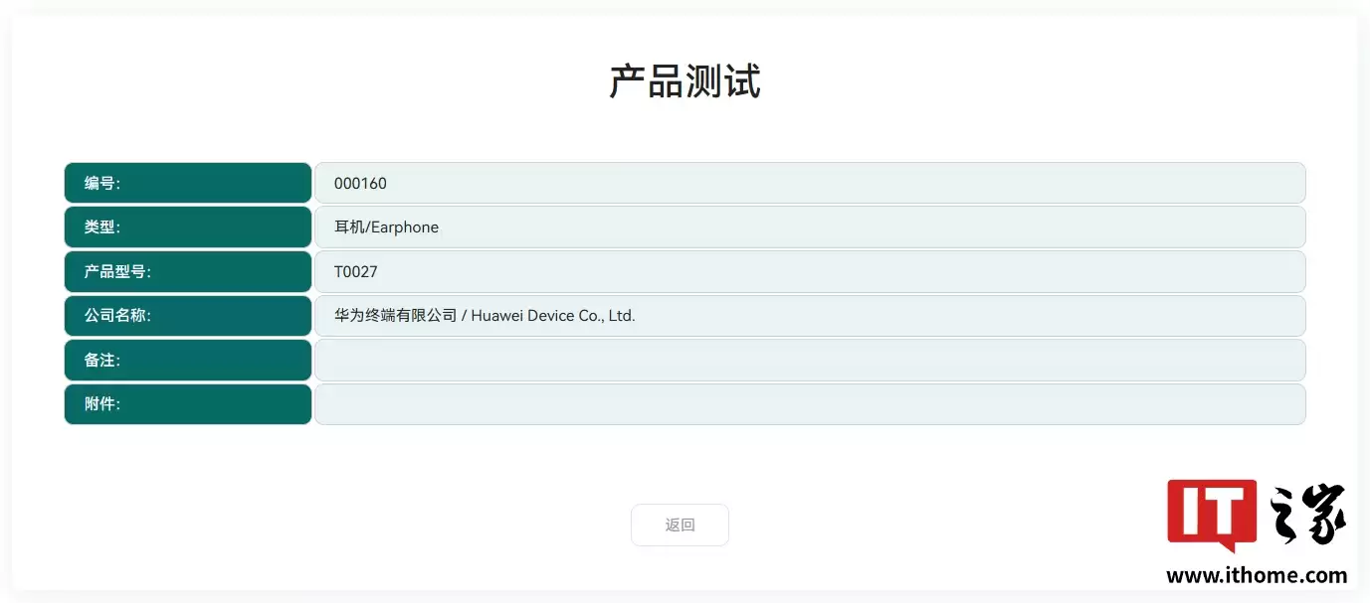Screen dimensions: 1370x603
Task: Click the calligraphy 之家 watermark
Action: tap(1309, 515)
